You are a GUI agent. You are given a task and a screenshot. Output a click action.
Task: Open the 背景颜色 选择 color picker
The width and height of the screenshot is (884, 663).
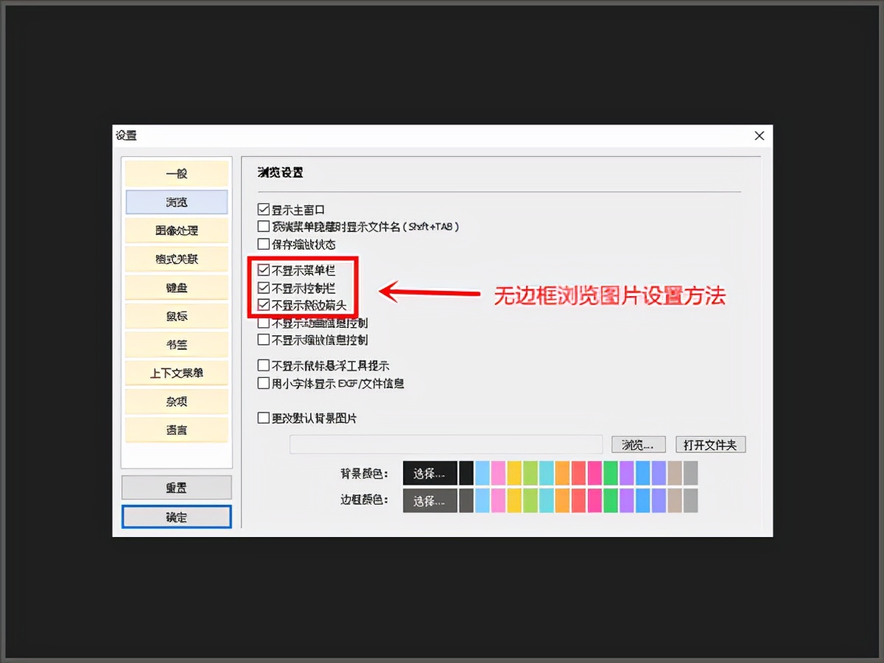(x=429, y=472)
